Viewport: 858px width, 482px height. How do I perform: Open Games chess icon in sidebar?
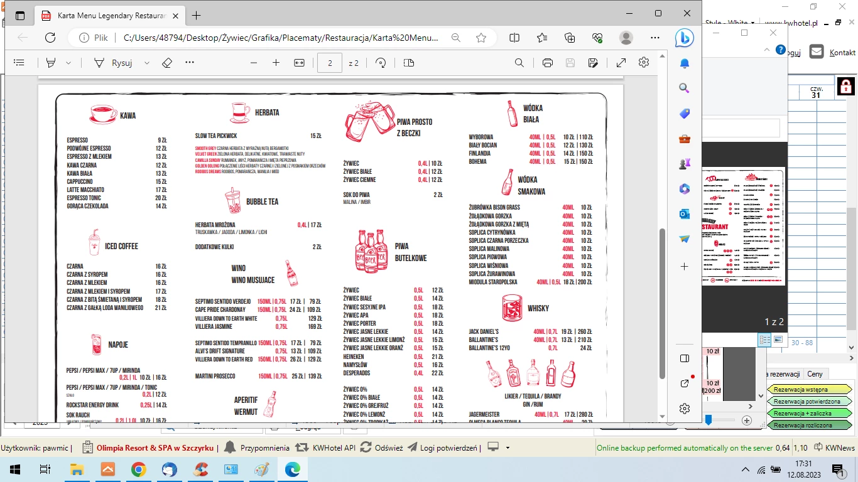pos(685,164)
